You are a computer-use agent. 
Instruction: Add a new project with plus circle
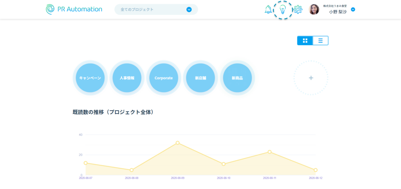click(x=311, y=78)
